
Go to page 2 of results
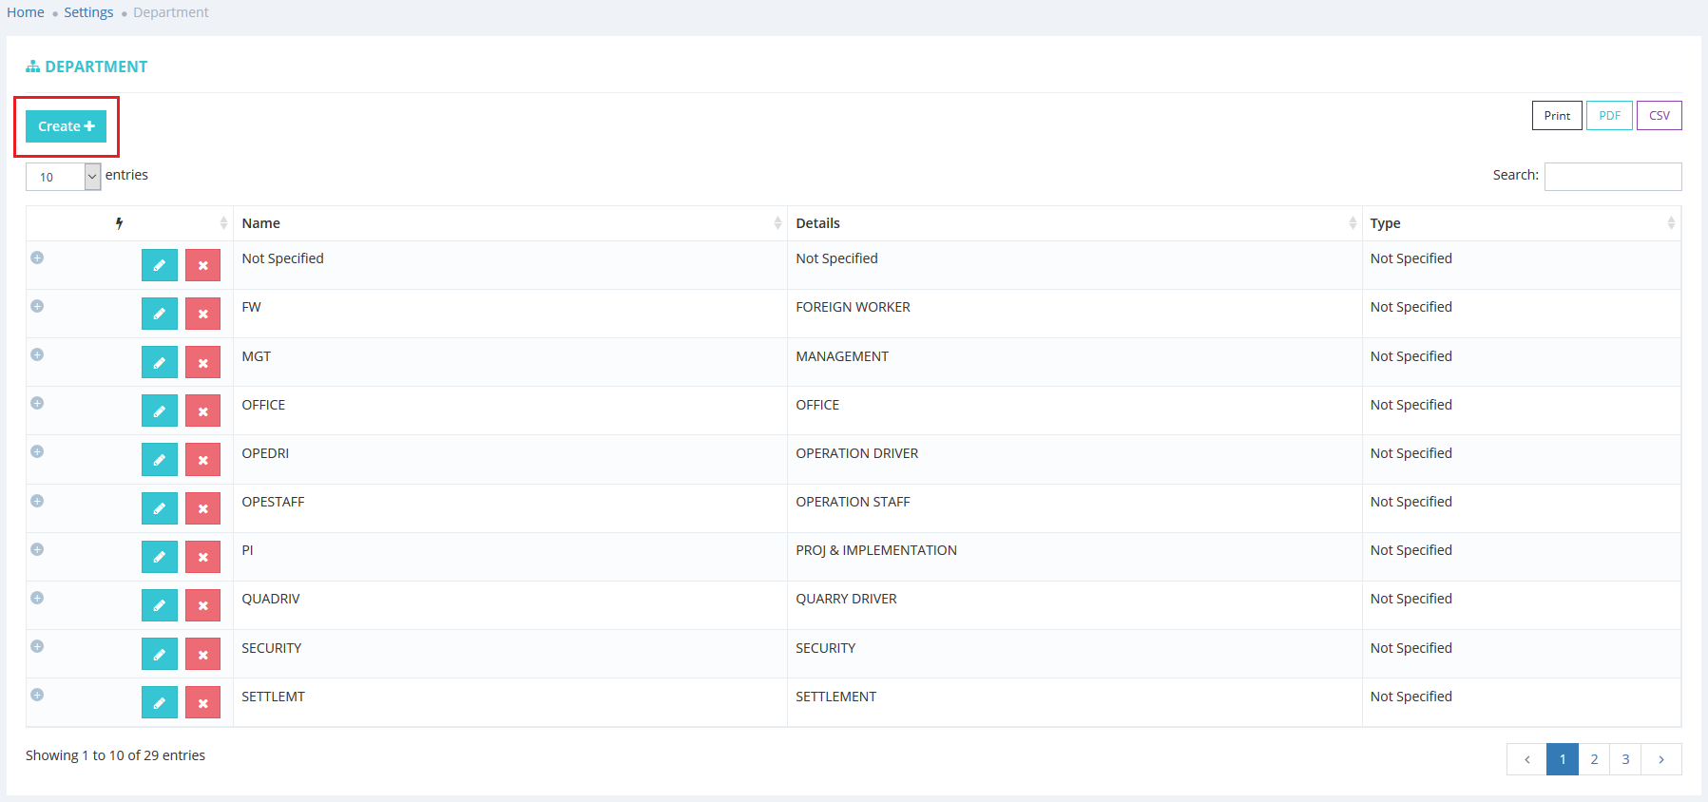pos(1594,759)
